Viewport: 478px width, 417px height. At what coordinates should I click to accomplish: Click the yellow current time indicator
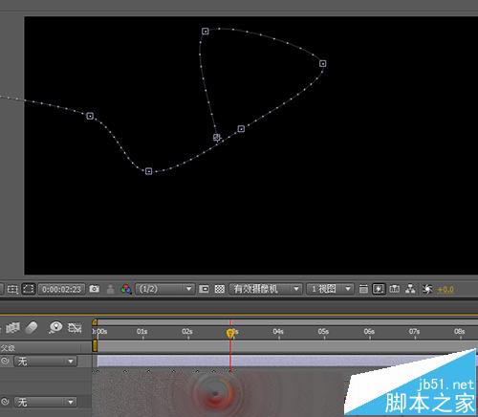pyautogui.click(x=230, y=334)
